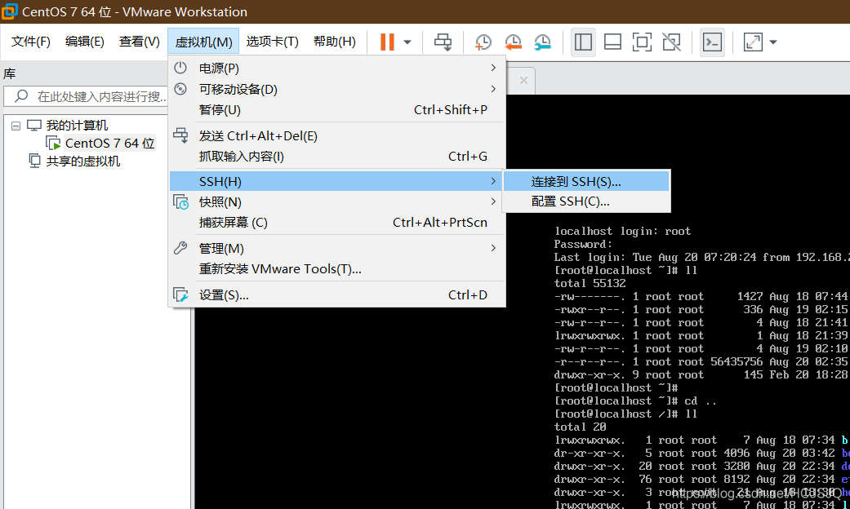Click the pause virtual machine toolbar button
Screen dimensions: 850x509
(387, 42)
